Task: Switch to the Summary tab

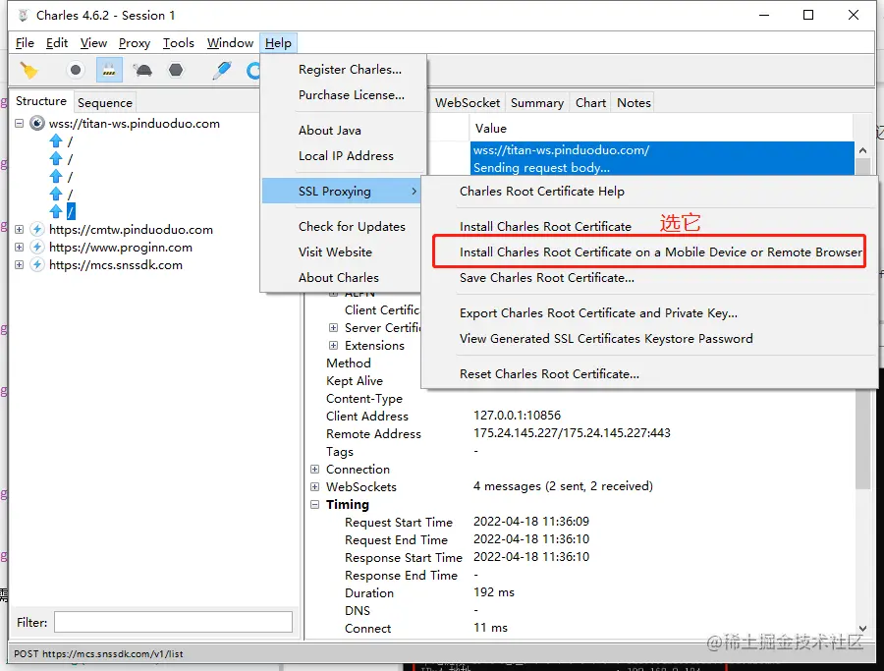Action: [x=536, y=102]
